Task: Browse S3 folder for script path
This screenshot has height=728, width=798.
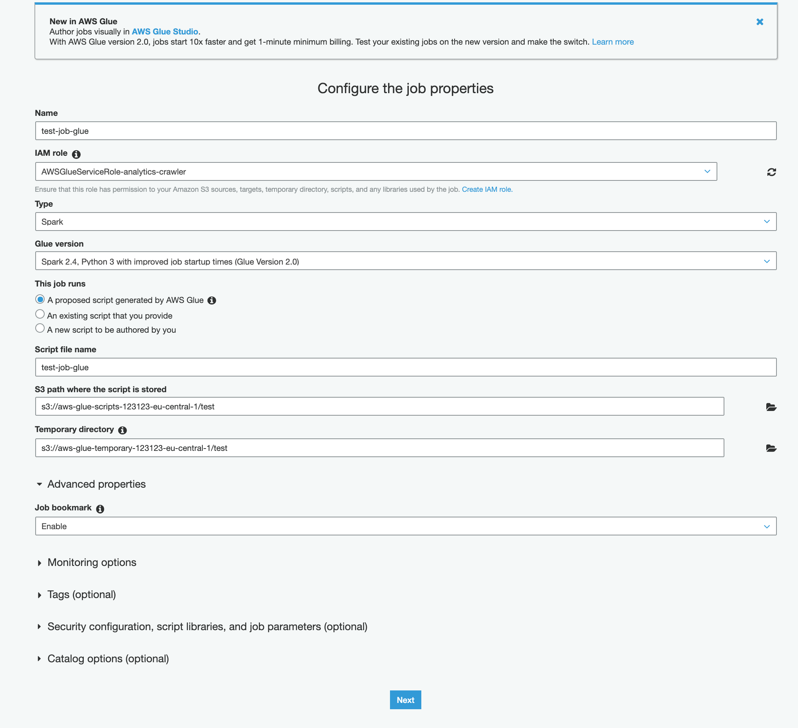Action: pos(771,407)
